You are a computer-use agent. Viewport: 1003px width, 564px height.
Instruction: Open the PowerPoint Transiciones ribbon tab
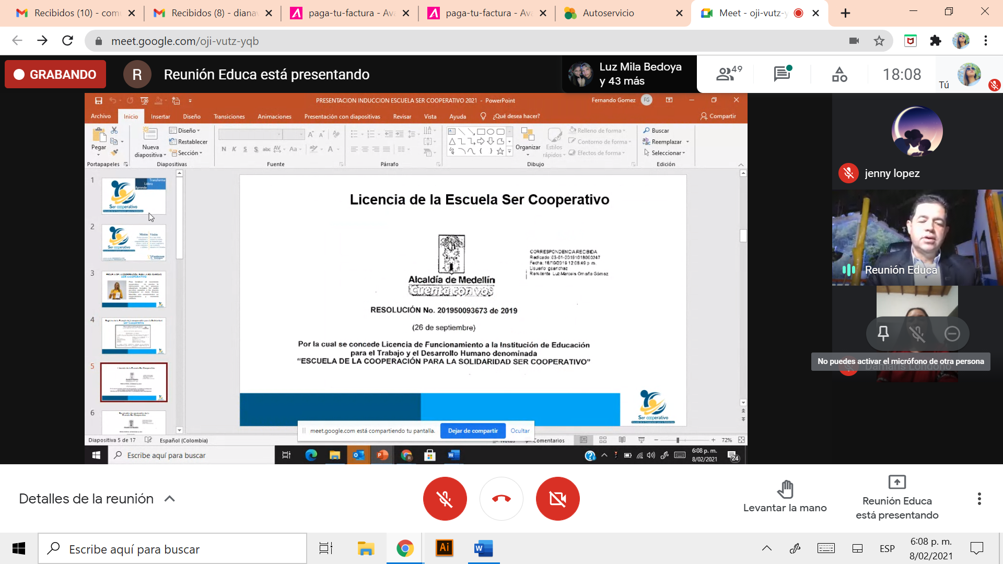coord(229,116)
